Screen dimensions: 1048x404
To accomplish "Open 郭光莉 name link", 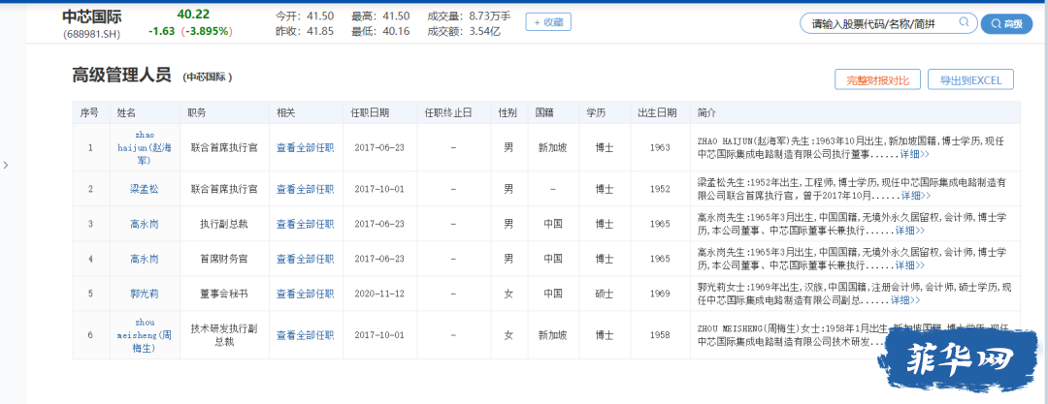I will point(145,294).
